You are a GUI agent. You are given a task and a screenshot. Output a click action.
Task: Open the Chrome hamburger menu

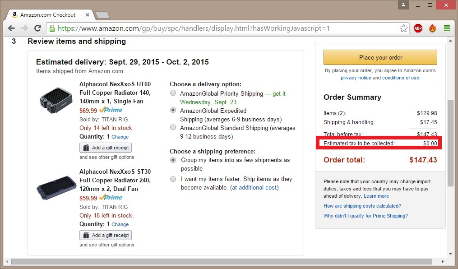(447, 28)
